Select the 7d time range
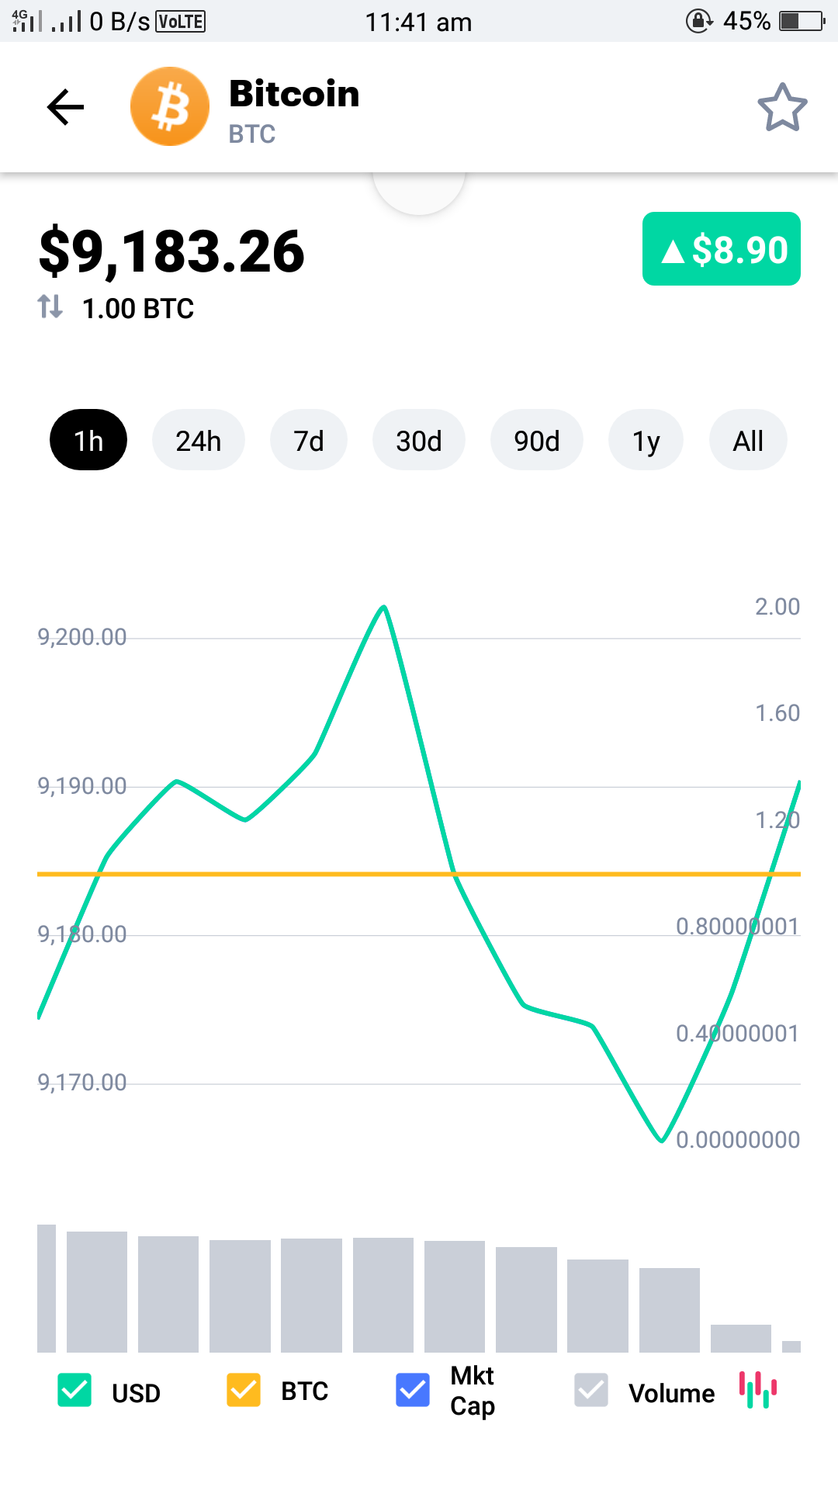 coord(309,441)
